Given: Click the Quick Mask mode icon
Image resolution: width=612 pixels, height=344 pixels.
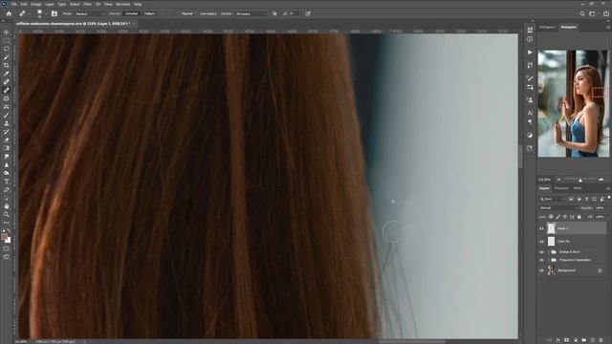Looking at the screenshot, I should click(x=7, y=248).
